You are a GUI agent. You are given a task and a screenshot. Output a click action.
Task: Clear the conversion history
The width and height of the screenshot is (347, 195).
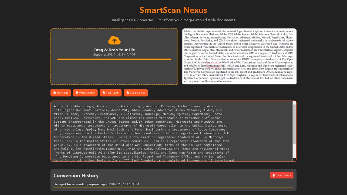(x=282, y=175)
